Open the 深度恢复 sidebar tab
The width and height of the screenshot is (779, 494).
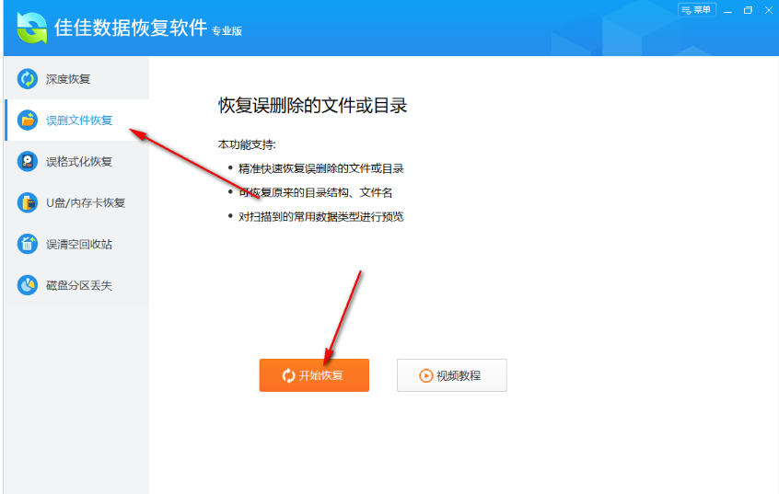pyautogui.click(x=76, y=79)
